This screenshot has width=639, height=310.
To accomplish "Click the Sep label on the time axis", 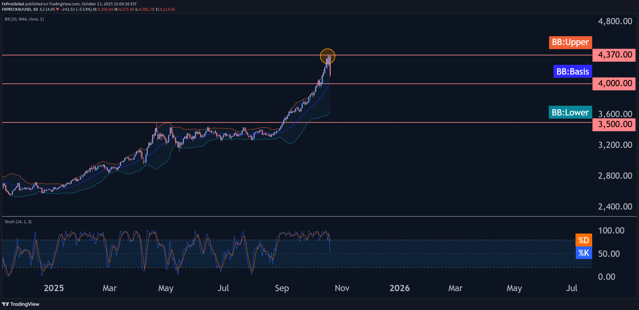I will pyautogui.click(x=282, y=288).
